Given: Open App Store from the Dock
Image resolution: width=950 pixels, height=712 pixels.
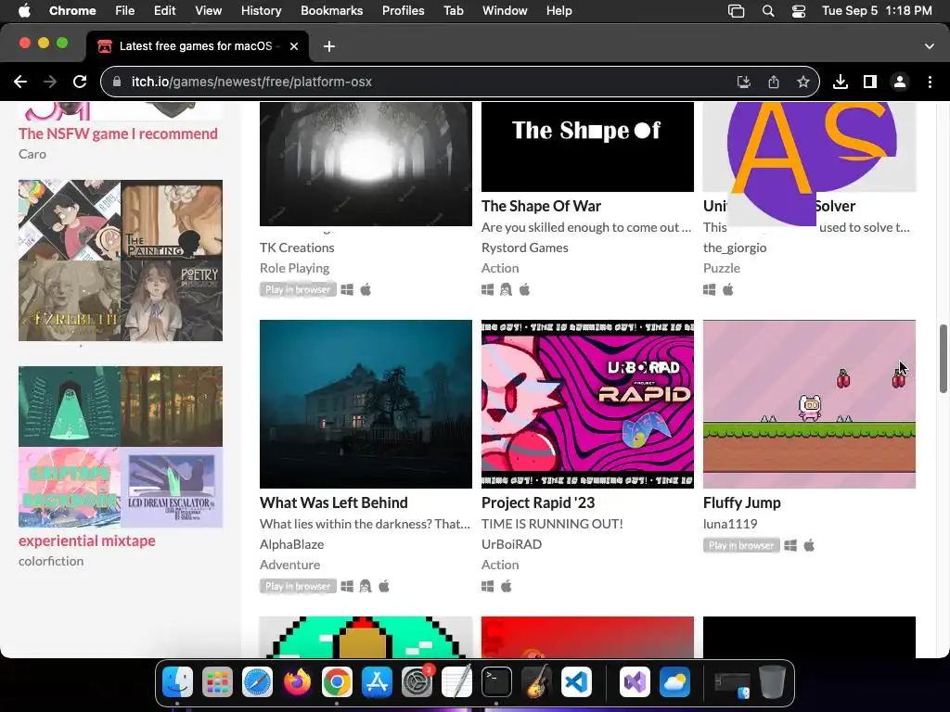Looking at the screenshot, I should tap(377, 682).
